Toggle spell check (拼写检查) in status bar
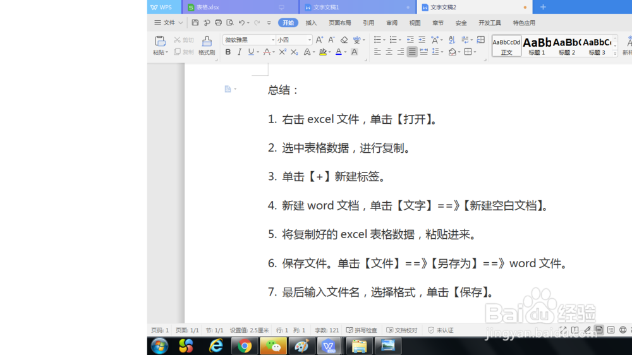The image size is (632, 355). (x=362, y=330)
